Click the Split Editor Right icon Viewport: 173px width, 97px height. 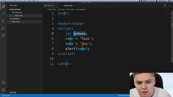[x=165, y=5]
